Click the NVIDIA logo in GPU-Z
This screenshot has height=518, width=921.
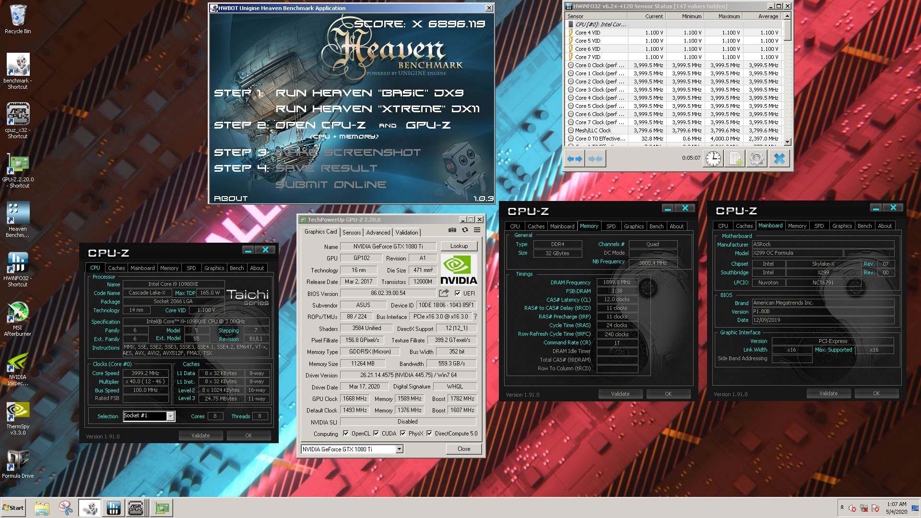pyautogui.click(x=459, y=270)
